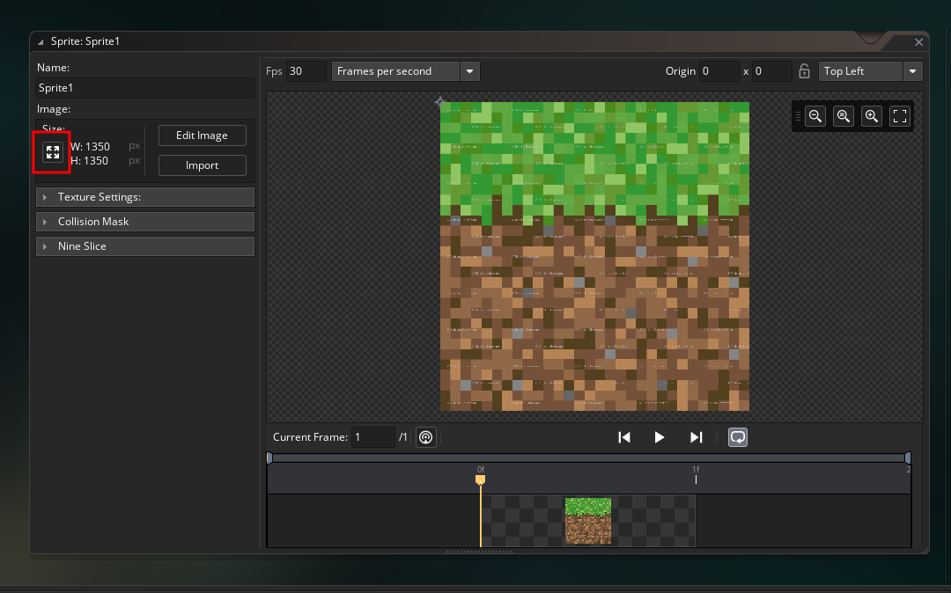
Task: Reset the sprite preview zoom
Action: 843,116
